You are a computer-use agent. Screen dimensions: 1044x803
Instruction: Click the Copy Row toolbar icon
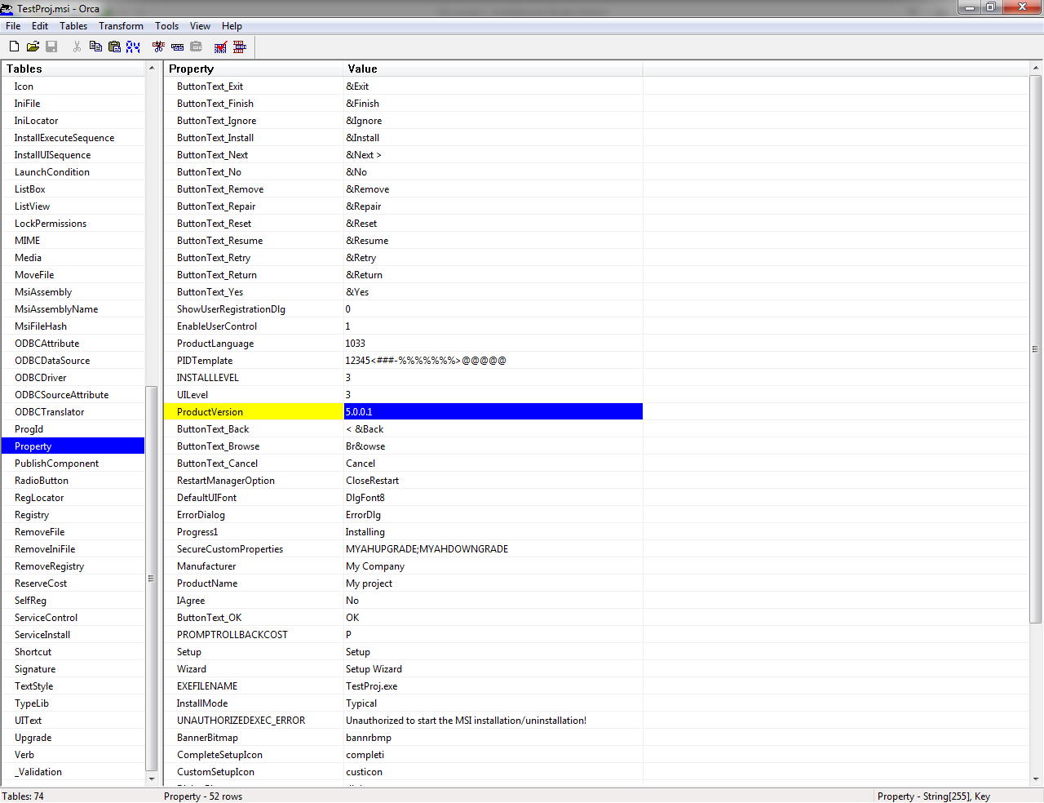177,47
